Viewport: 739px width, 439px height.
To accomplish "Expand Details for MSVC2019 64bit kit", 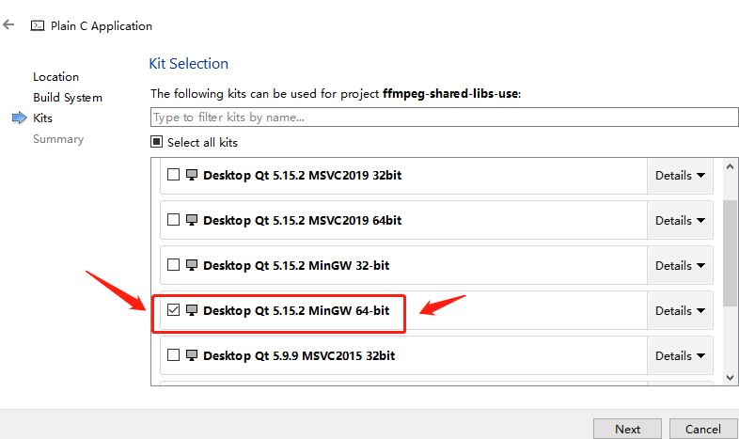I will [680, 220].
